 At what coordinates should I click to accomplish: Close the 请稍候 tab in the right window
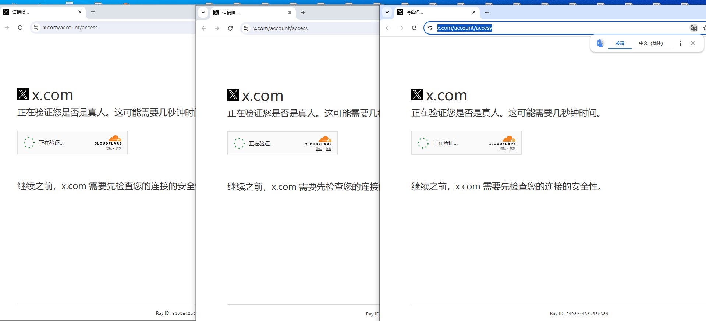click(474, 12)
